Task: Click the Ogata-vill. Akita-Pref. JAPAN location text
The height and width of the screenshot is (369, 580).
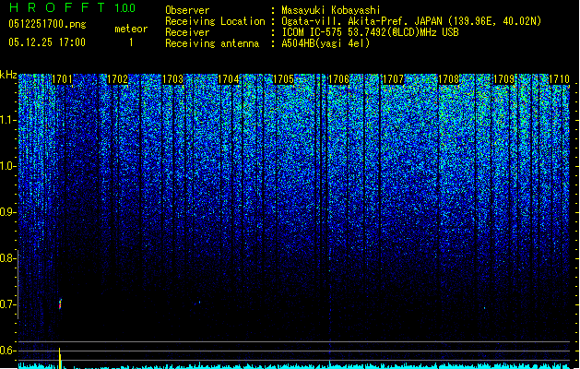Action: pos(411,21)
